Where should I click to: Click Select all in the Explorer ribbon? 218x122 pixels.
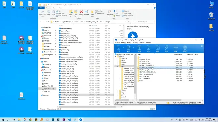tap(126, 11)
